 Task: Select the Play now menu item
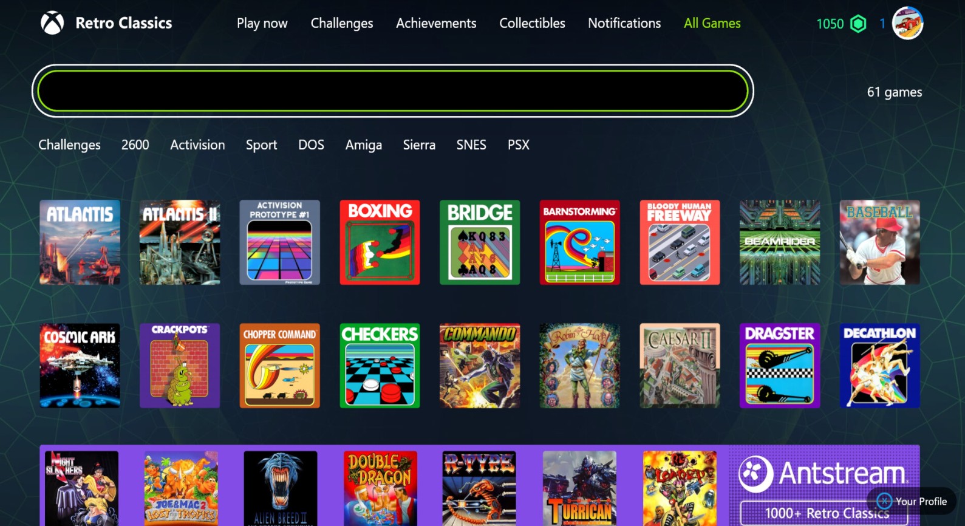(x=262, y=24)
